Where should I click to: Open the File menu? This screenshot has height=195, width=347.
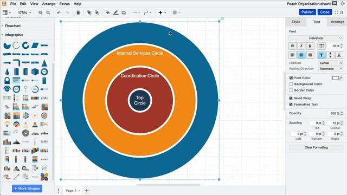pyautogui.click(x=13, y=4)
